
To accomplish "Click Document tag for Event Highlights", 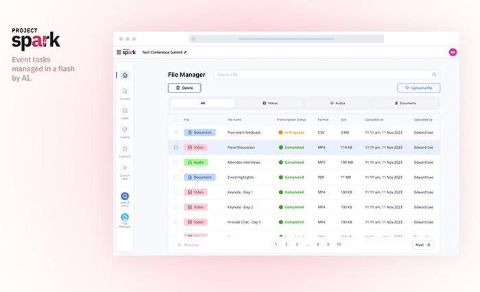I will (200, 178).
